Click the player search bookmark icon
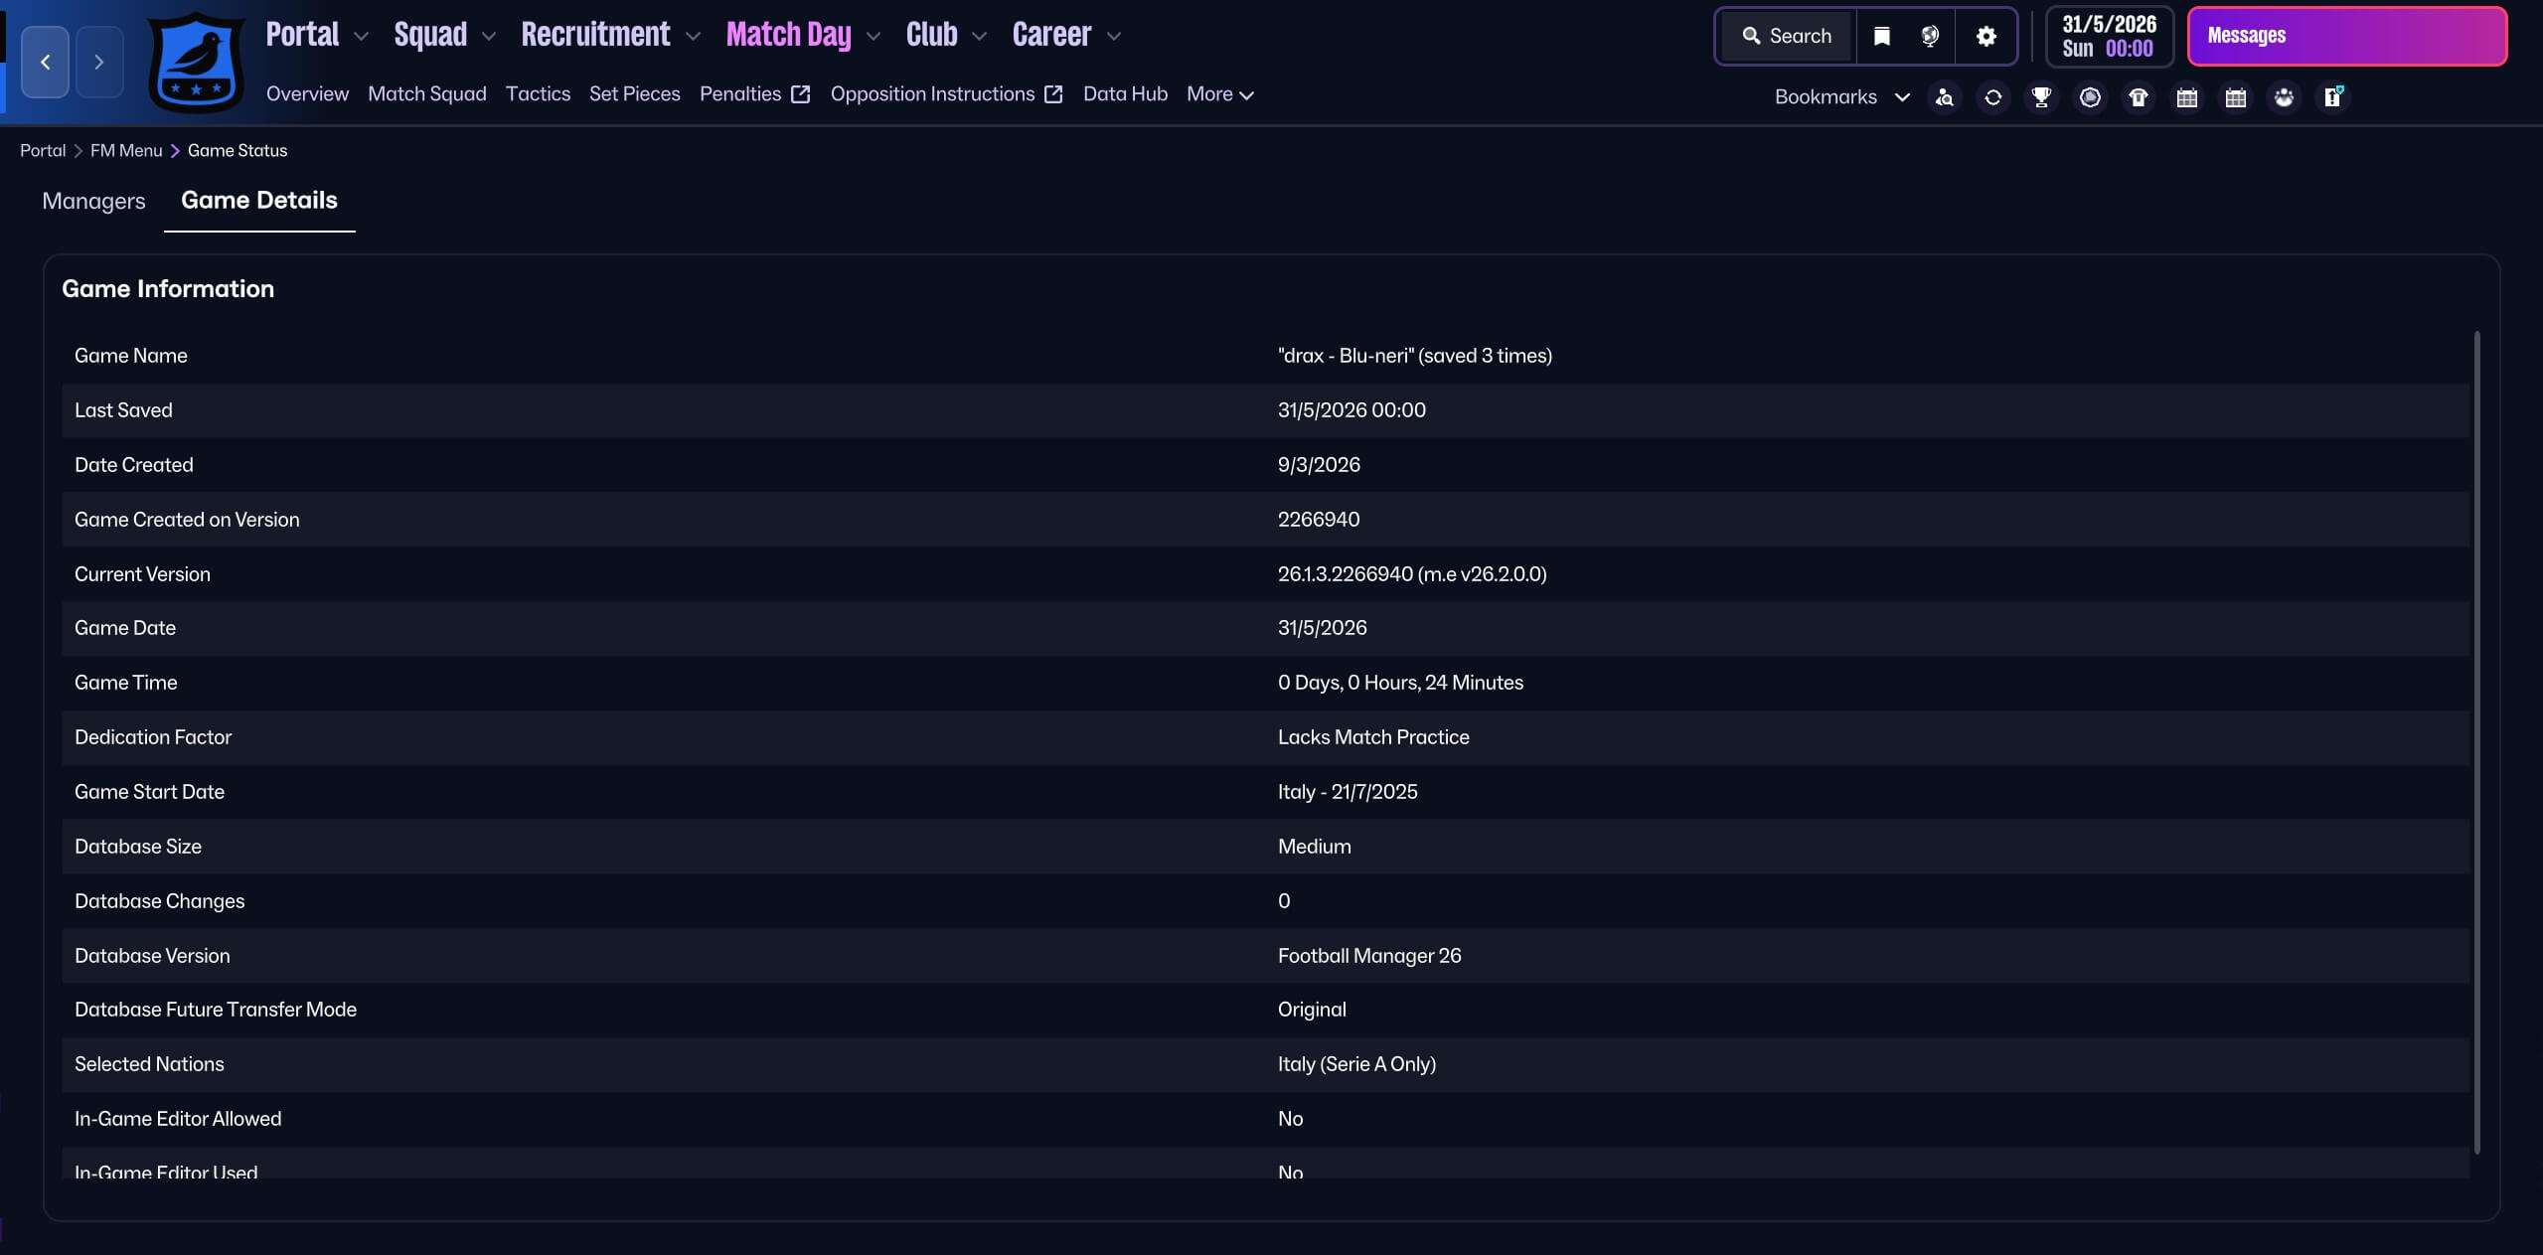 1944,97
